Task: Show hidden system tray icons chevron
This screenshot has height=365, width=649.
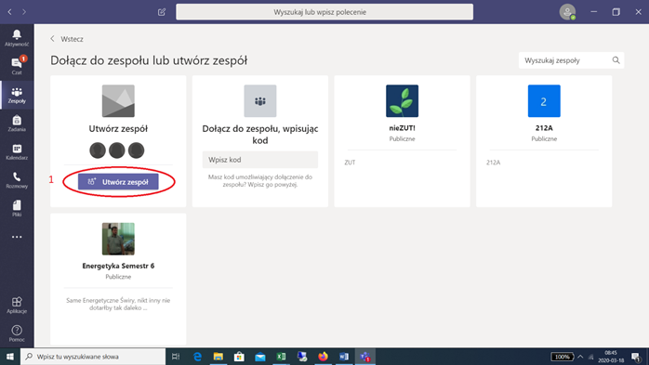Action: pyautogui.click(x=580, y=357)
